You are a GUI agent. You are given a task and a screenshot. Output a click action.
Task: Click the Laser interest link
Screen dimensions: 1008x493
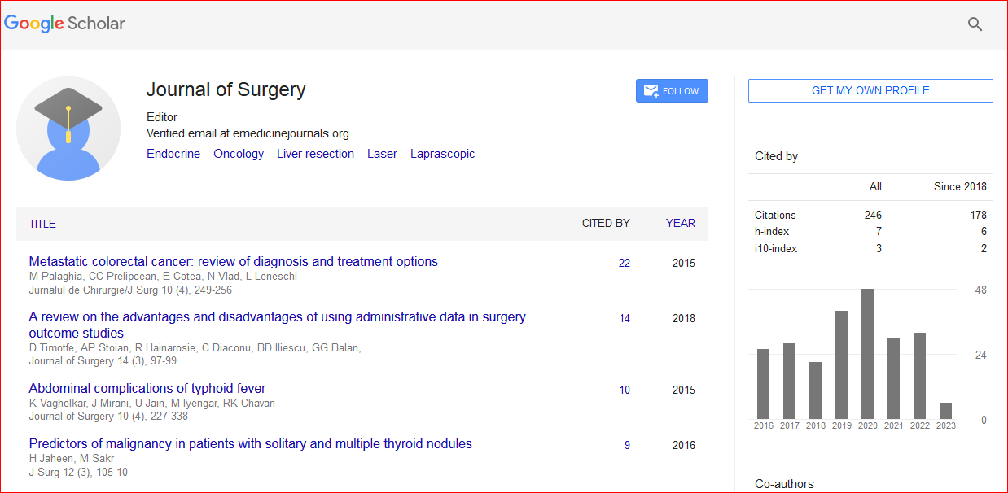(382, 154)
